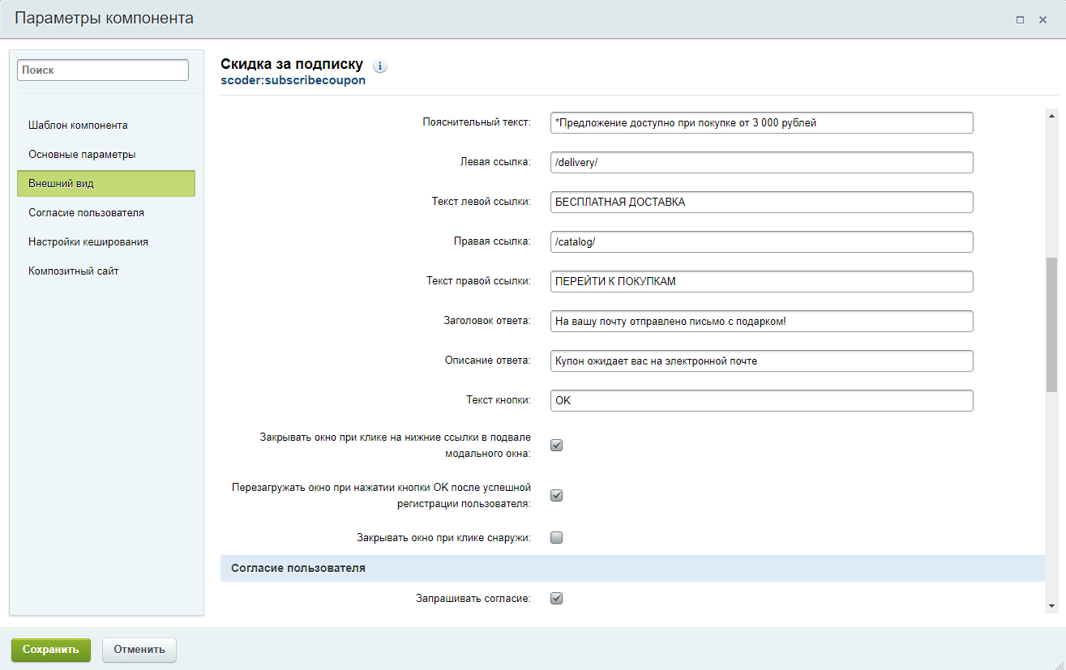This screenshot has height=670, width=1066.
Task: Select Основные параметры in sidebar
Action: coord(82,154)
